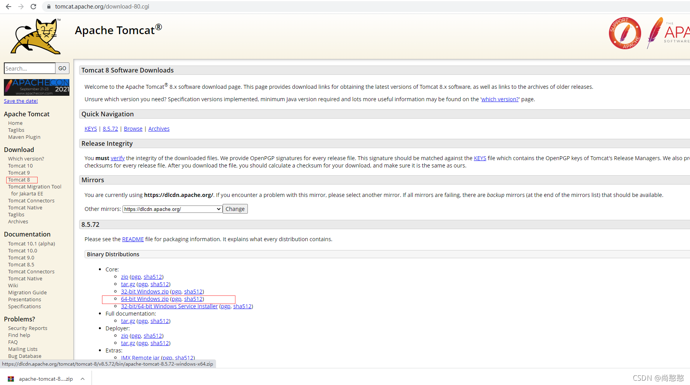Open the Other mirrors dropdown

point(172,209)
